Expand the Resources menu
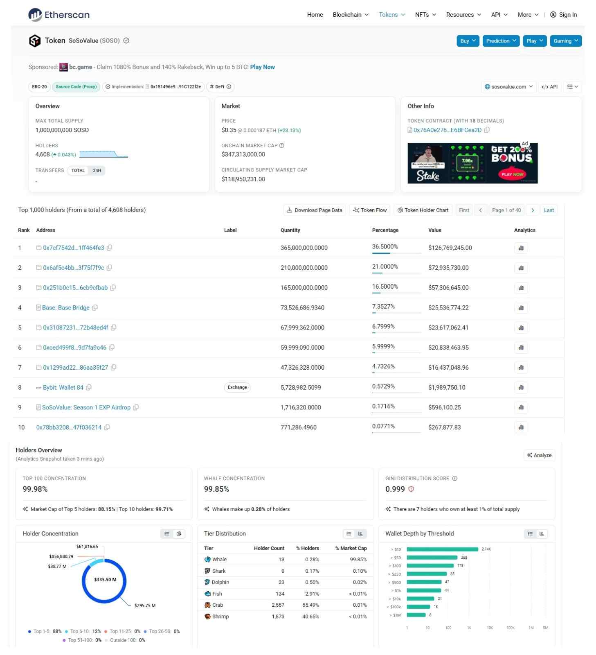 click(463, 15)
